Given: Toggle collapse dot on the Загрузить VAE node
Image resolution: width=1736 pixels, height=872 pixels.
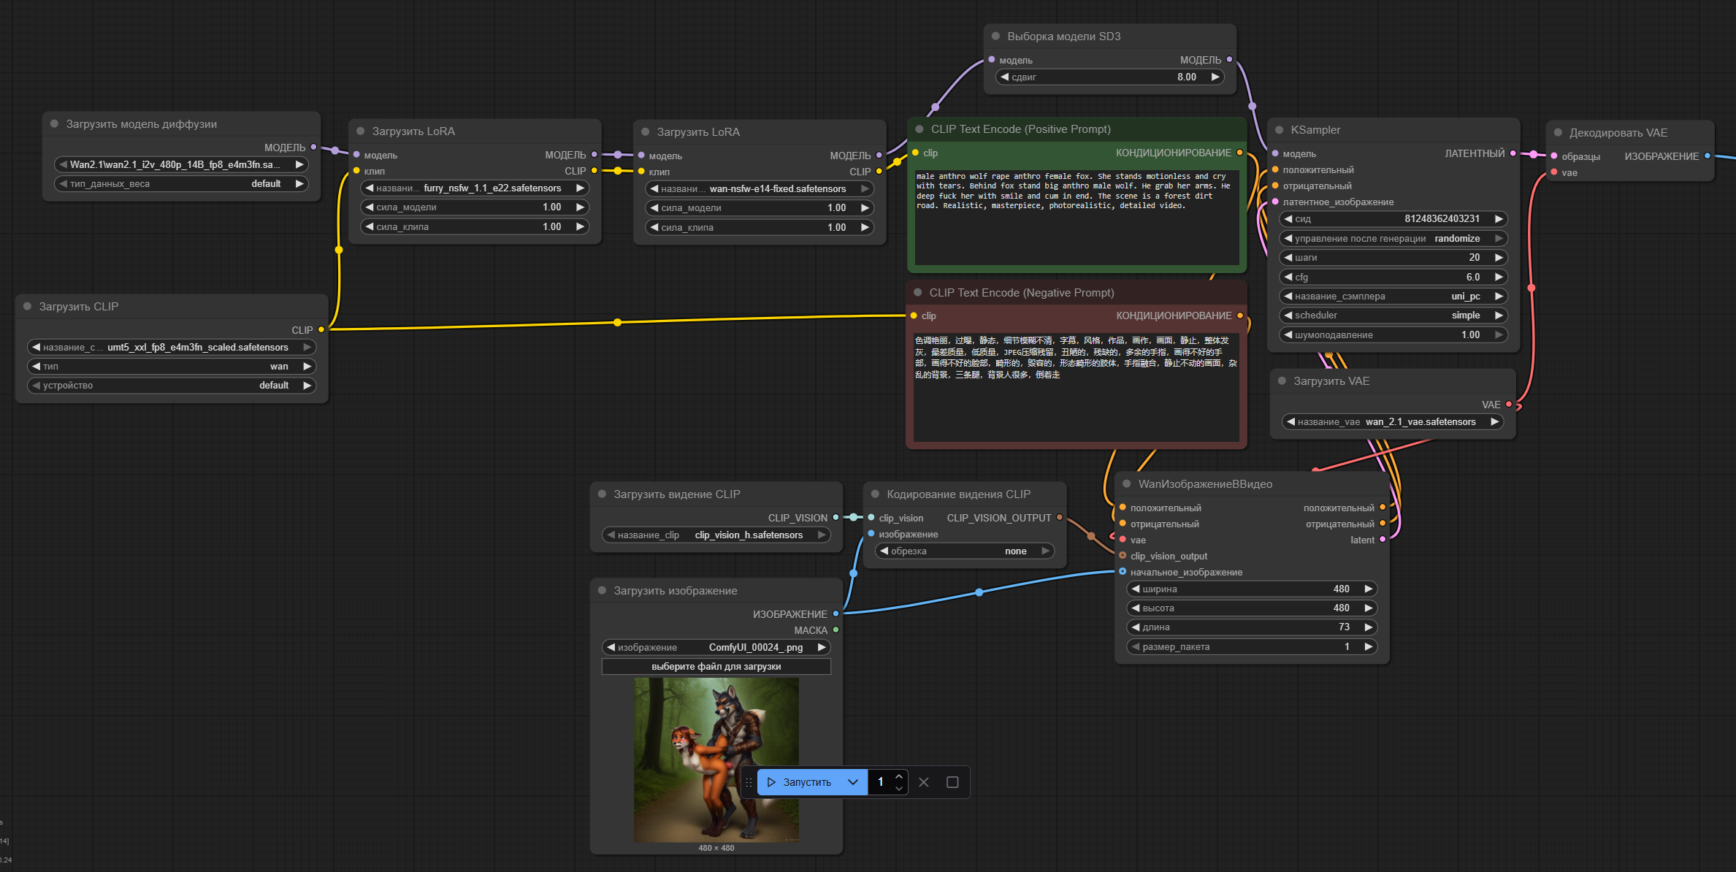Looking at the screenshot, I should [1282, 381].
